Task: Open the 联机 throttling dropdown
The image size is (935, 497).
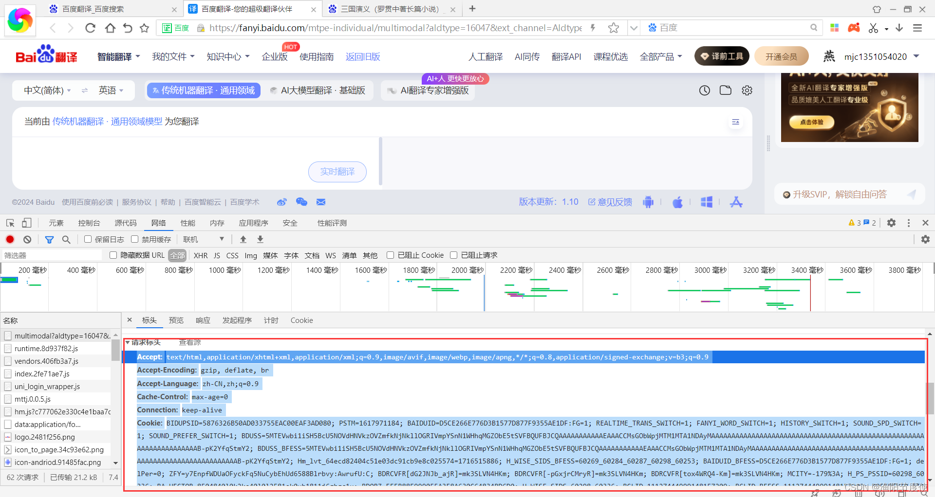Action: [204, 239]
